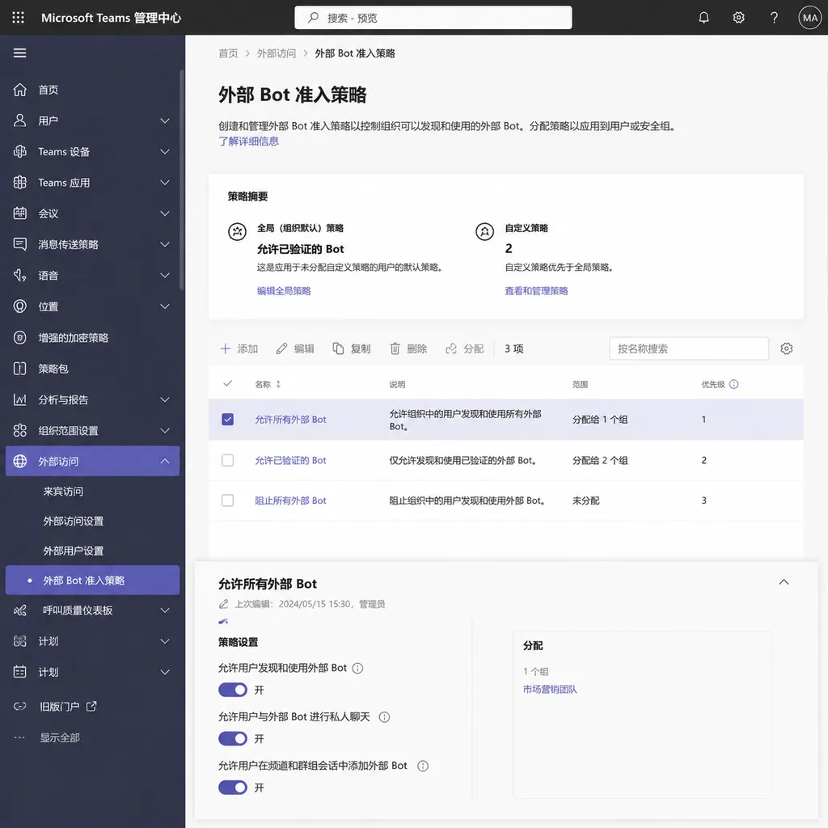
Task: Expand the 消息传送策略 chevron
Action: click(x=165, y=244)
